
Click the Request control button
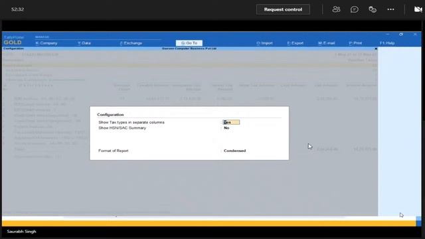click(x=283, y=9)
